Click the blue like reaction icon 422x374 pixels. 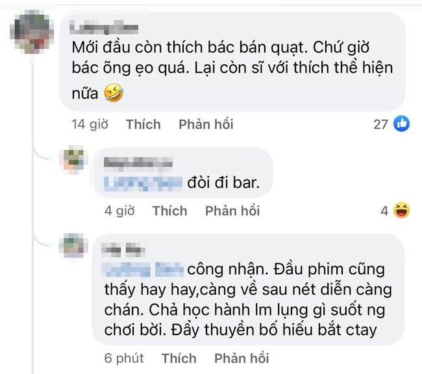point(401,124)
